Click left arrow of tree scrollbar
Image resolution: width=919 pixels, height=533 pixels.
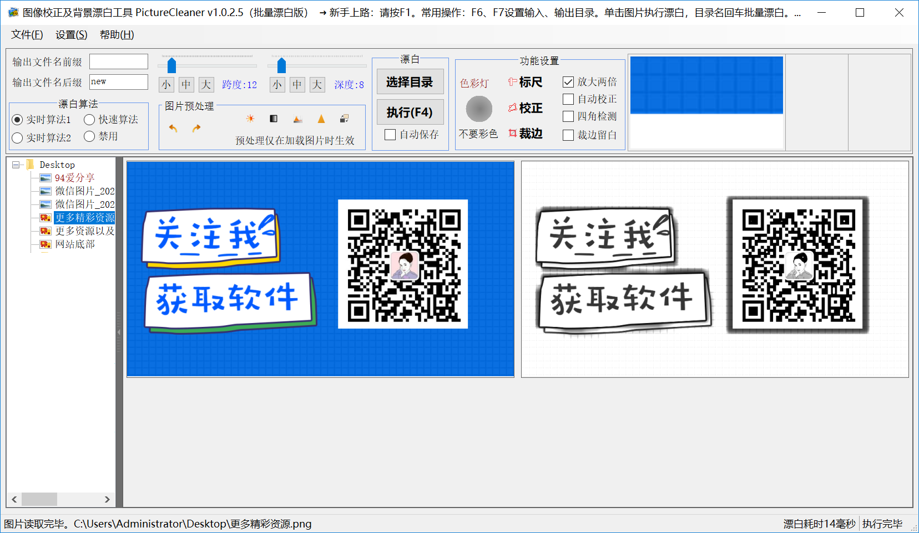tap(14, 499)
